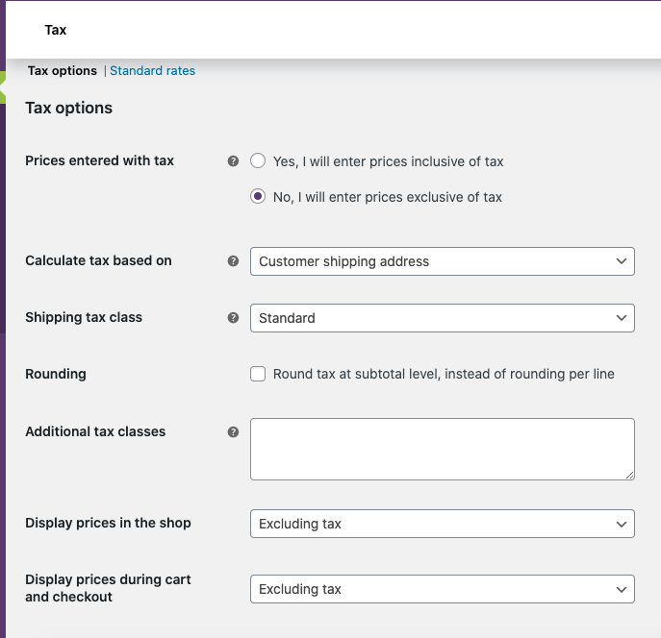This screenshot has width=661, height=638.
Task: Open Display prices during cart and checkout dropdown
Action: [x=442, y=589]
